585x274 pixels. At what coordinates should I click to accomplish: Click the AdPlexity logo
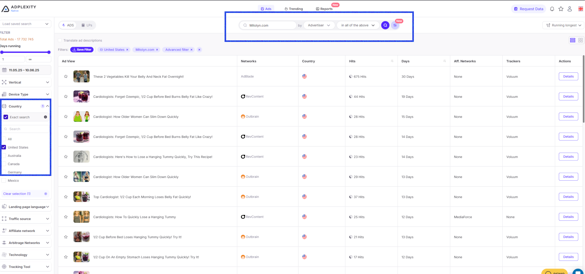coord(19,9)
